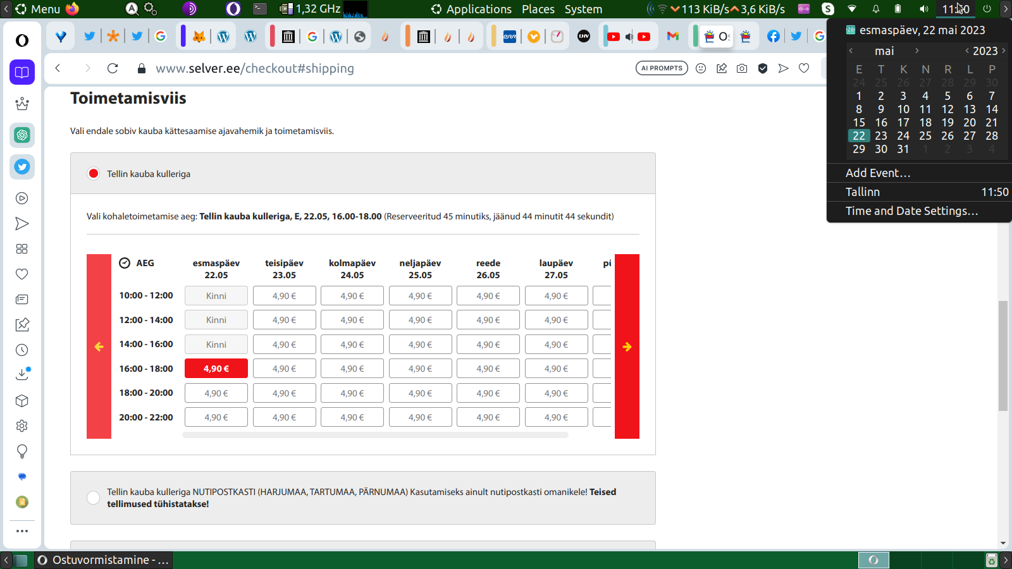Add page to bookmarks with heart icon
Screen dimensions: 1012x569
(x=804, y=68)
